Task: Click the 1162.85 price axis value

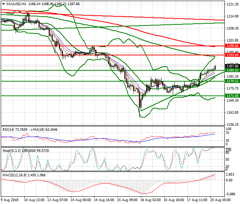Action: point(232,113)
